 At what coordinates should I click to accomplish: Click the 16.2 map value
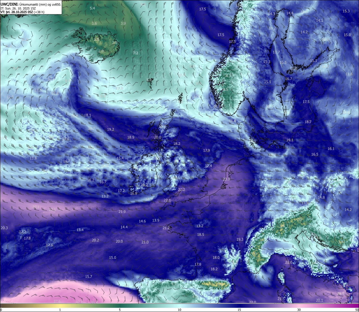pyautogui.click(x=91, y=180)
